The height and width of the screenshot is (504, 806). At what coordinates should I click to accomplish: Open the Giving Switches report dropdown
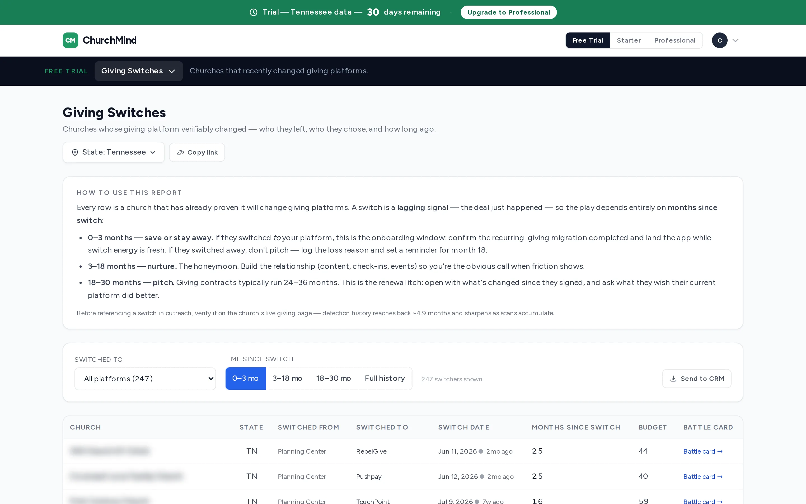(x=139, y=71)
